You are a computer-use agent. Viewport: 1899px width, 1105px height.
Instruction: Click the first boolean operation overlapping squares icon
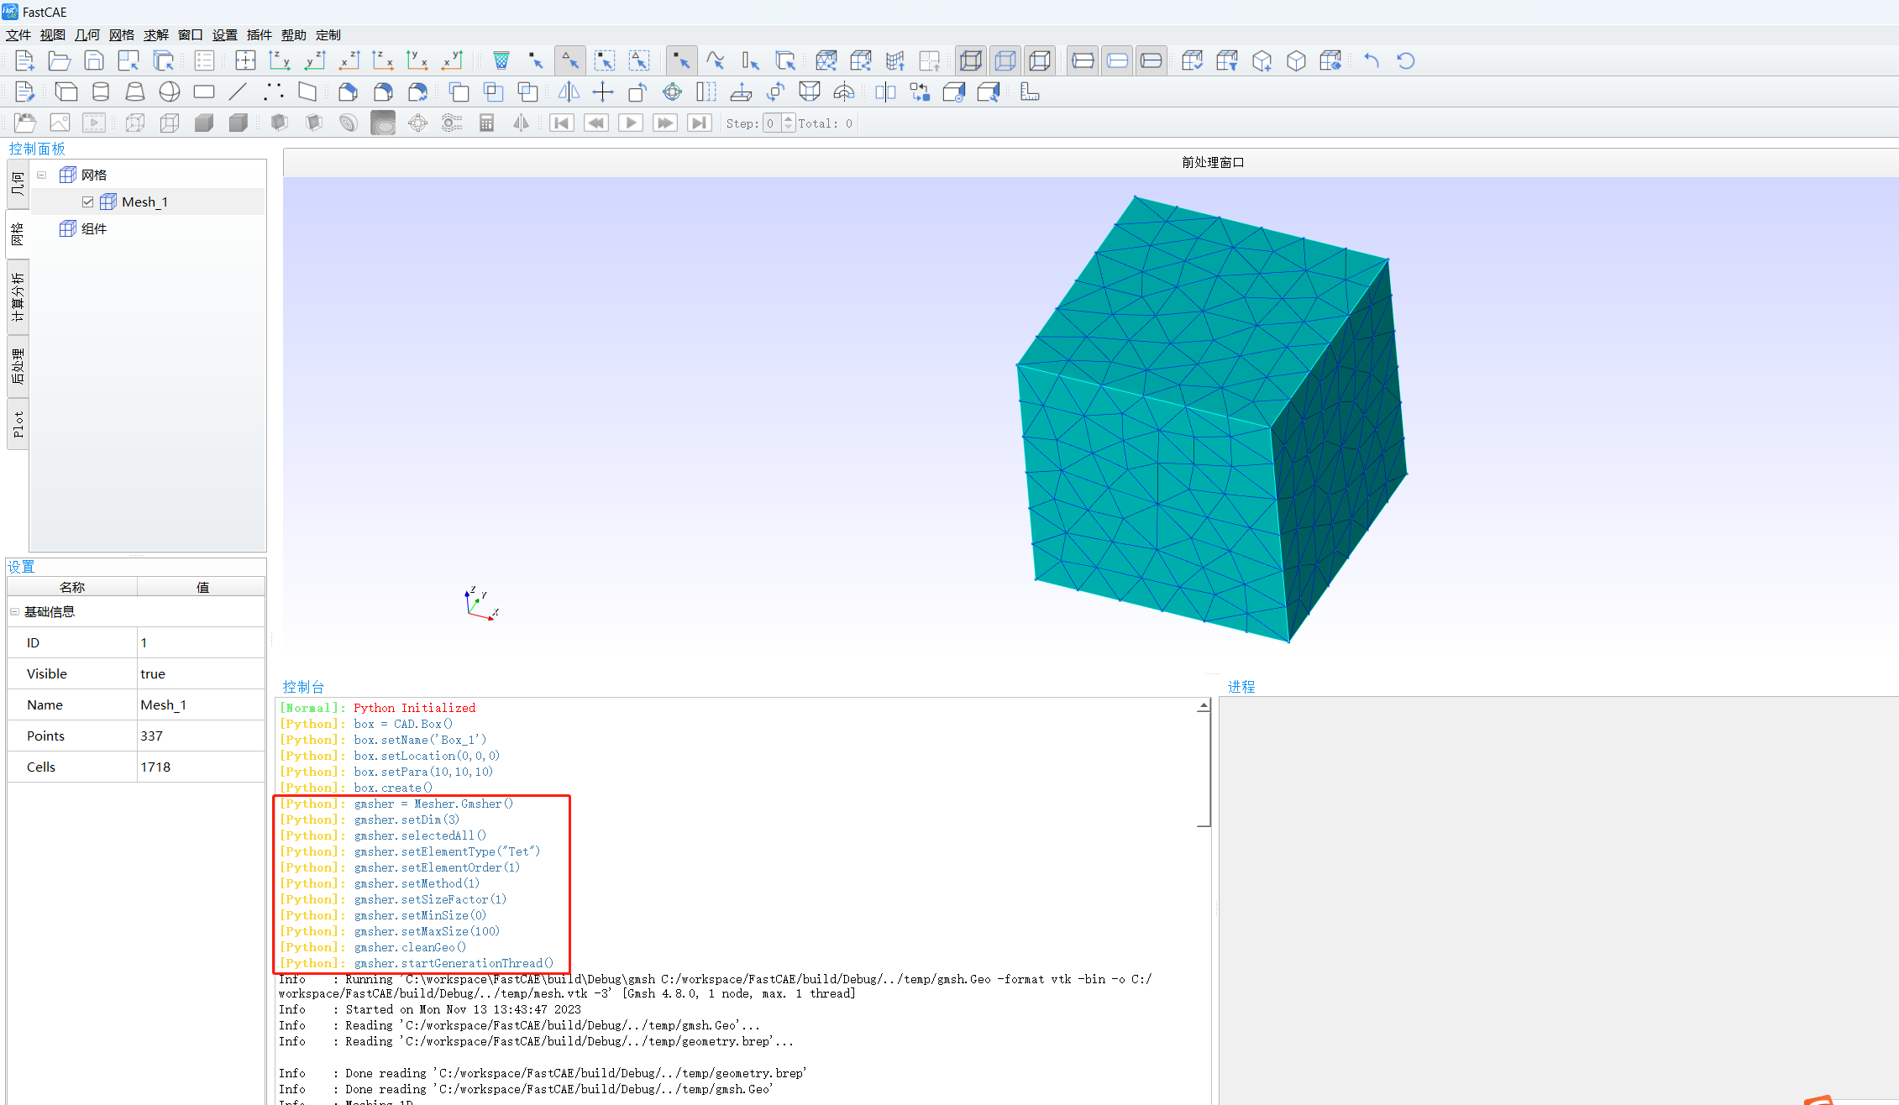[x=459, y=92]
